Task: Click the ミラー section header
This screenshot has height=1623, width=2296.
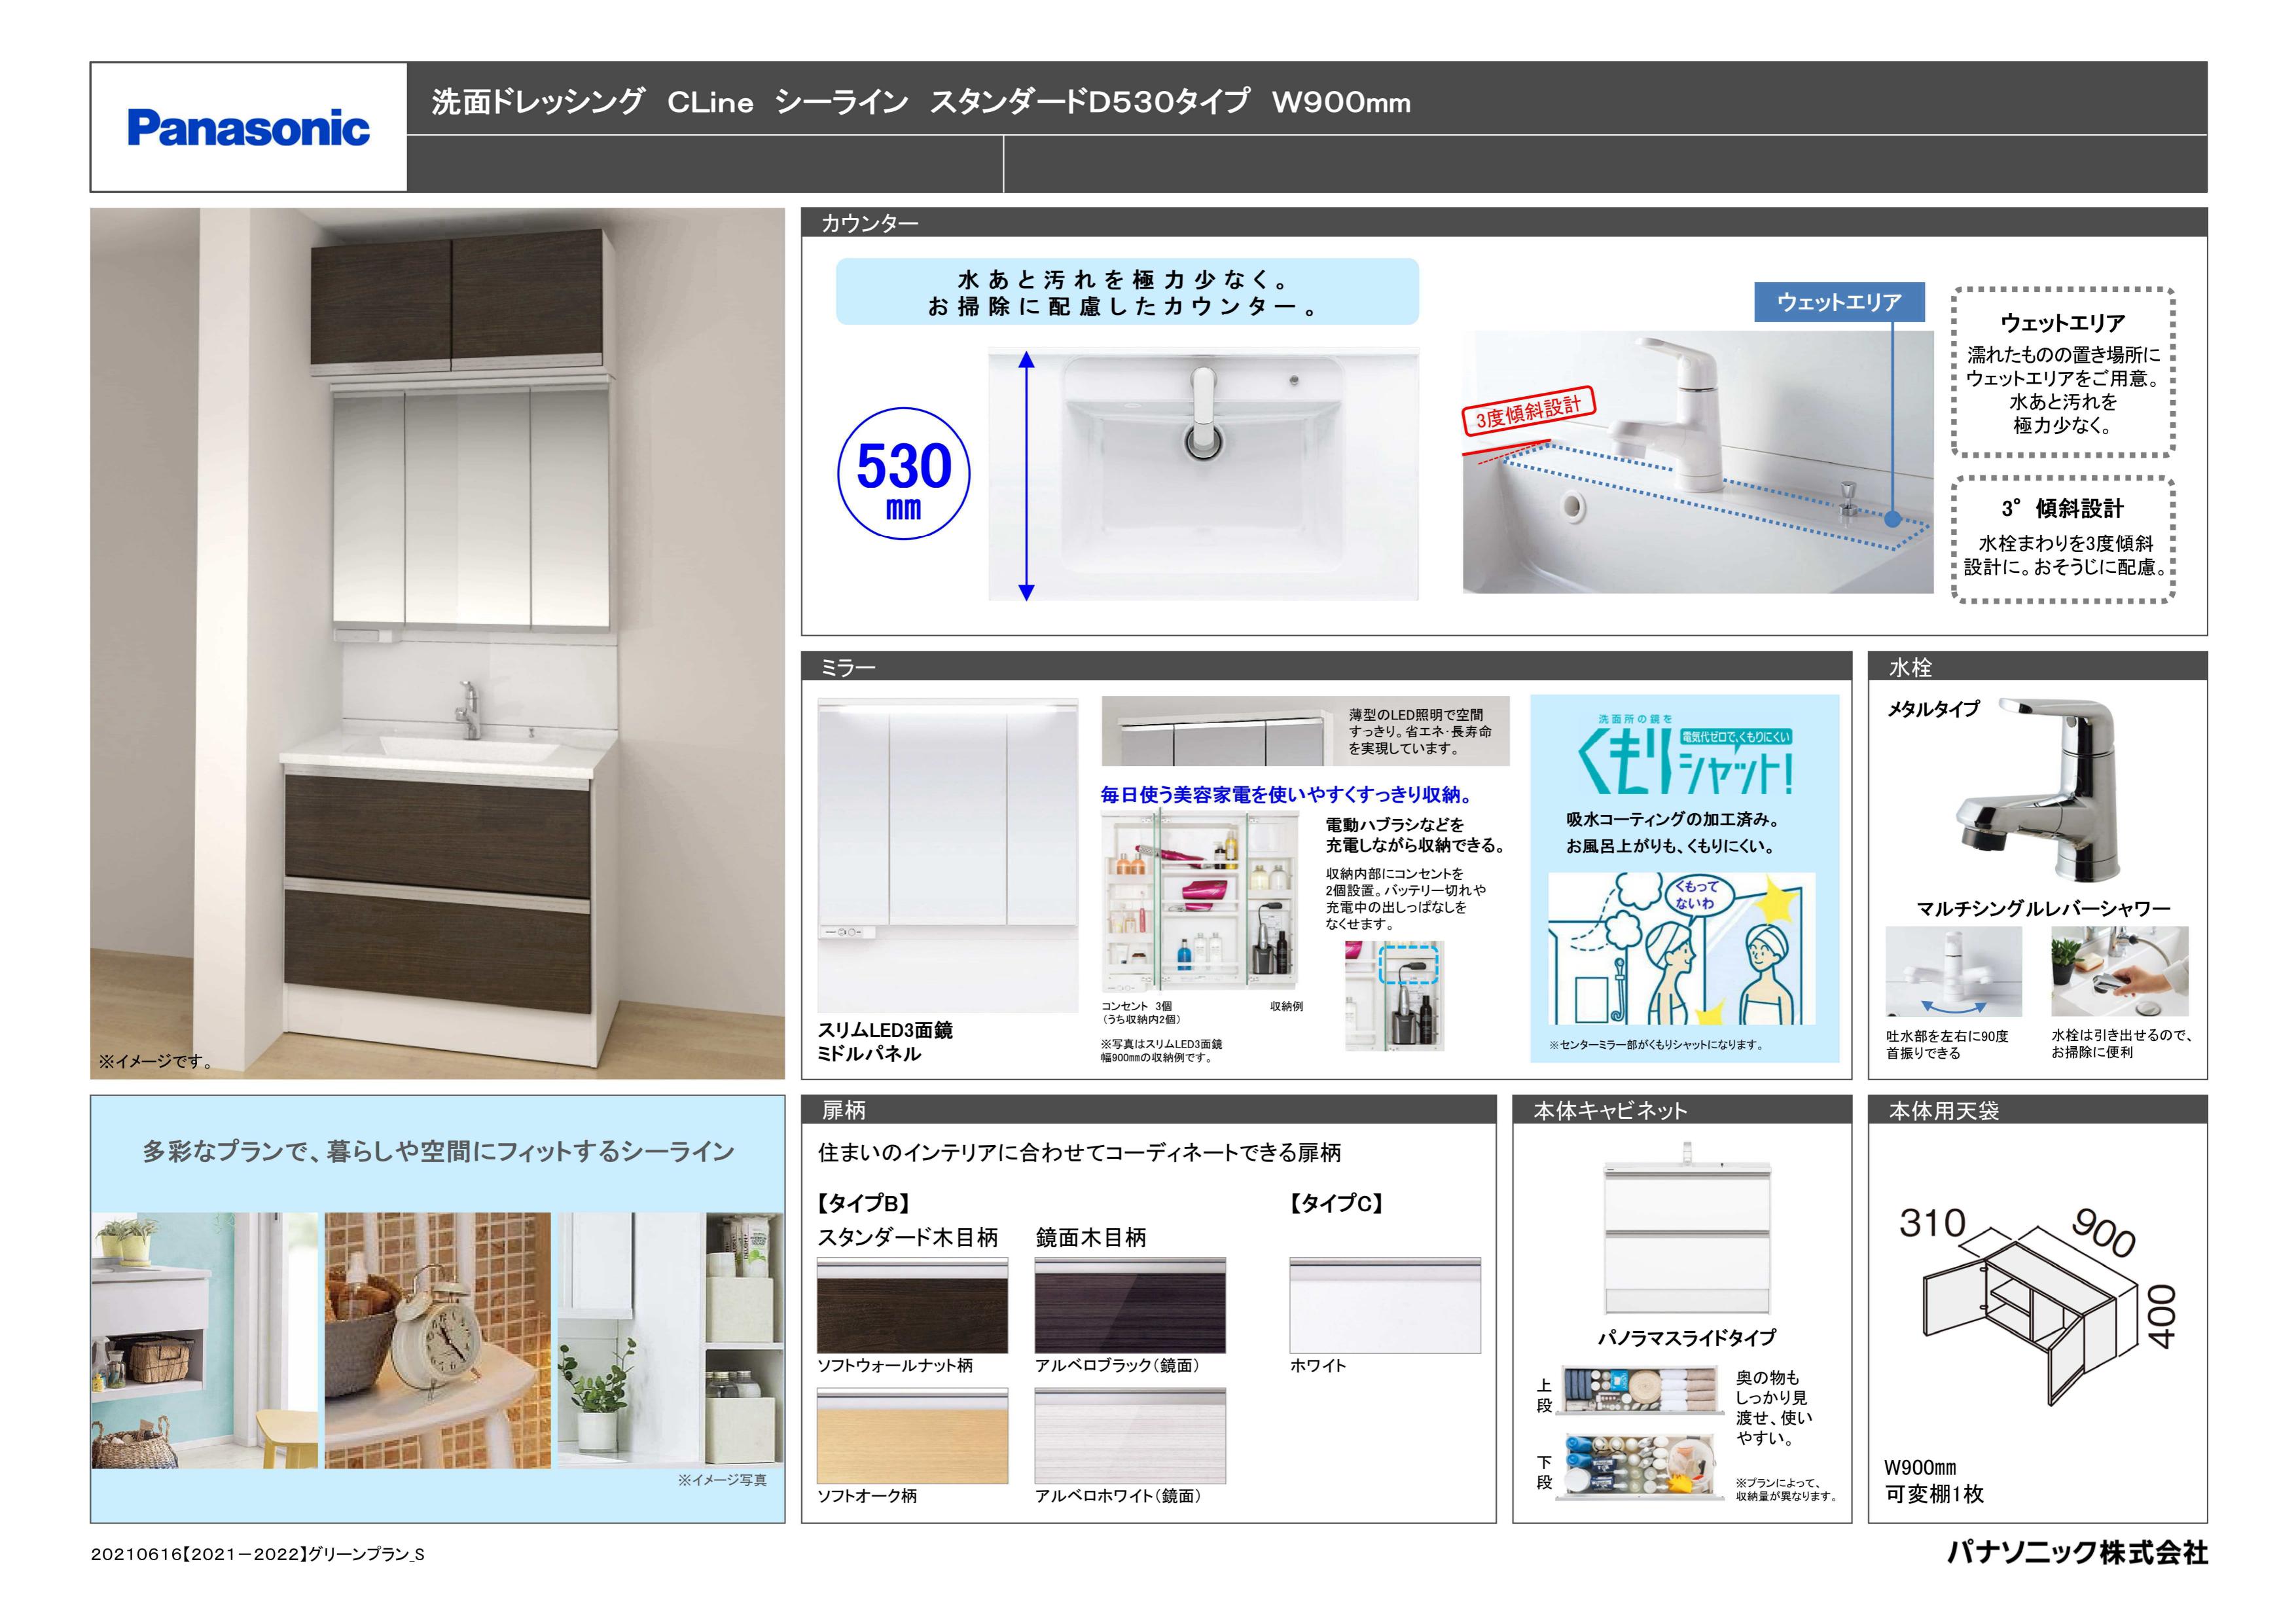Action: click(1326, 667)
